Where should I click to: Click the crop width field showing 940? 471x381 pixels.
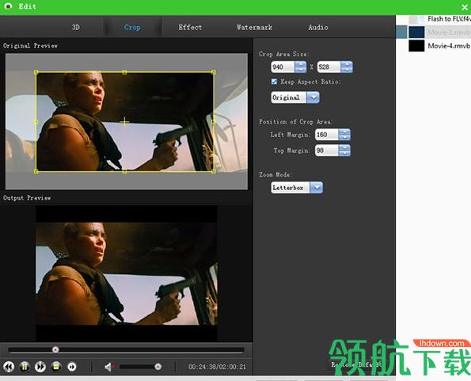[283, 67]
